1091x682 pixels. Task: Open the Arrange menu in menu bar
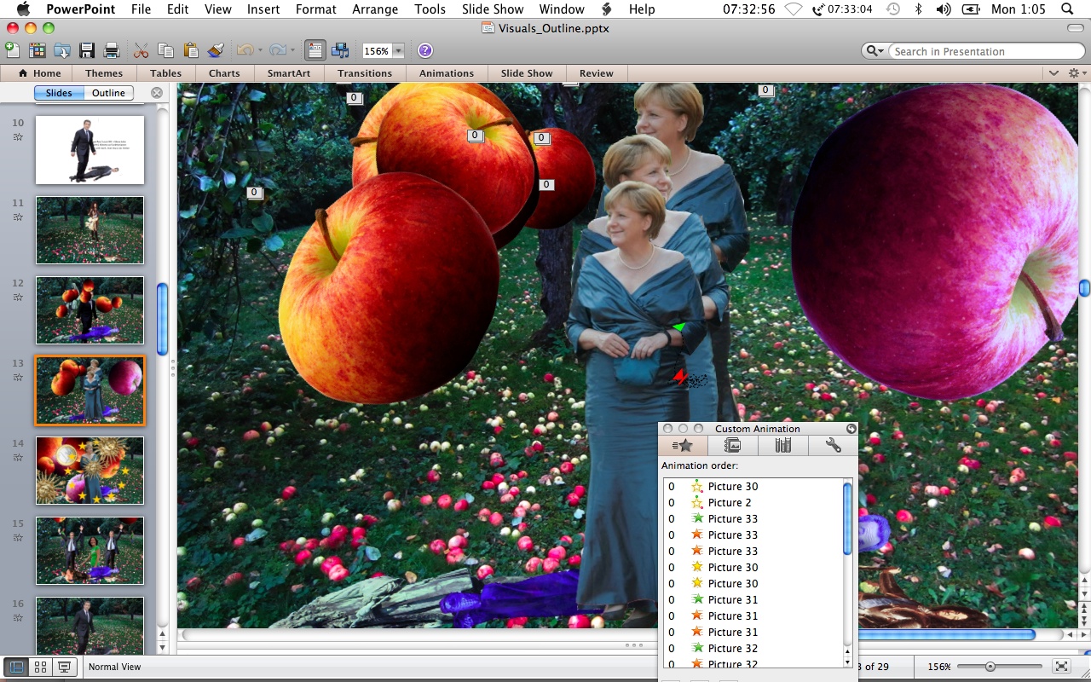[x=375, y=9]
